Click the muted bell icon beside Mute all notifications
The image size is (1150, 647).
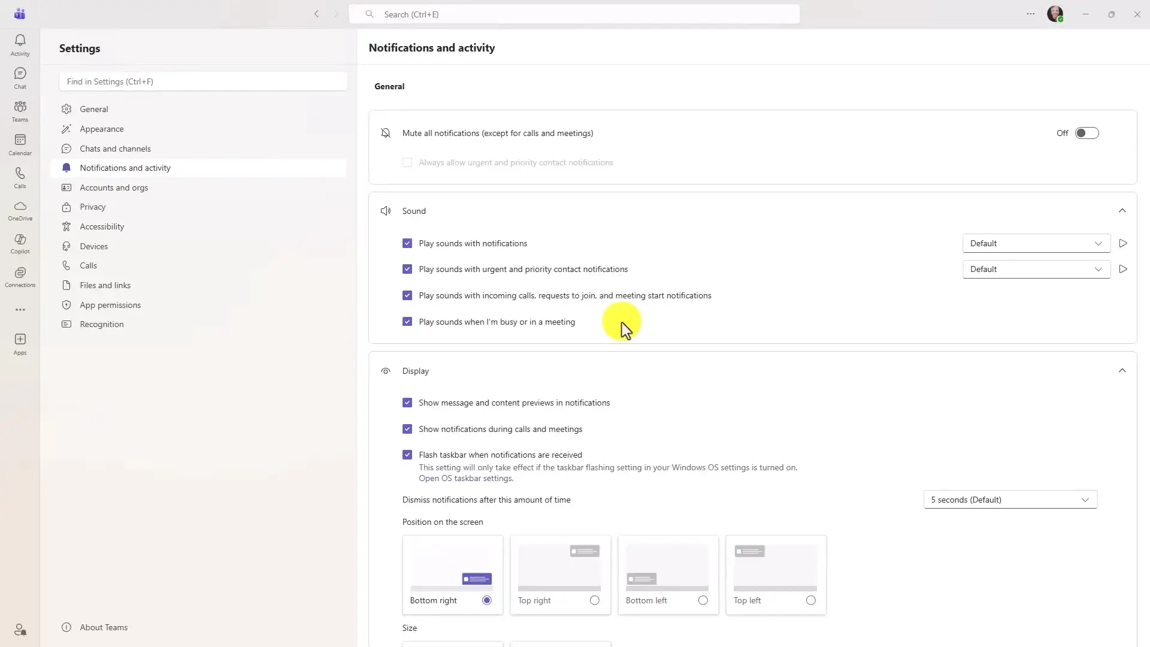[386, 133]
